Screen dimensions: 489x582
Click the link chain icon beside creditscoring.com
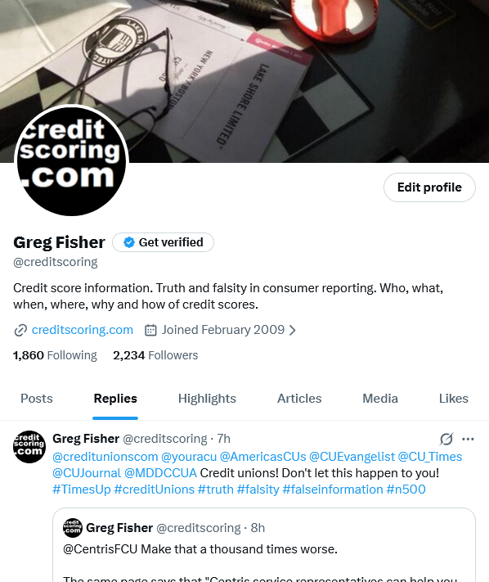(x=20, y=330)
